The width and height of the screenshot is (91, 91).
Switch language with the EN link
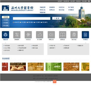(x=89, y=1)
